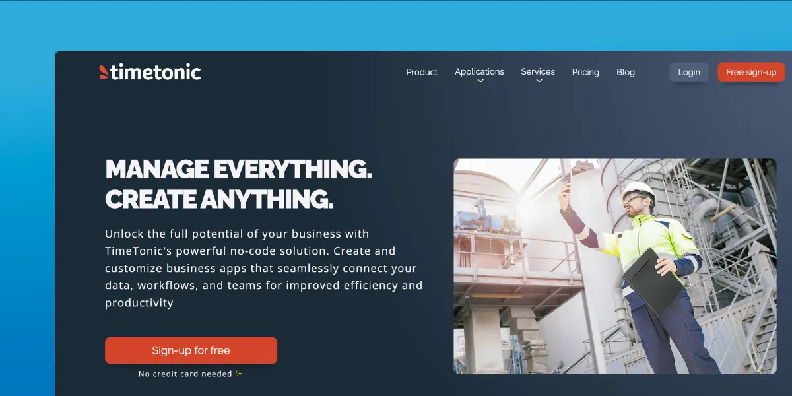The width and height of the screenshot is (792, 396).
Task: Open the hero photo of industrial worker
Action: [x=615, y=267]
